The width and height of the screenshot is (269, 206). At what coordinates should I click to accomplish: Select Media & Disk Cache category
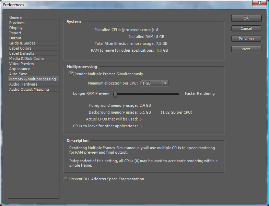pos(26,59)
